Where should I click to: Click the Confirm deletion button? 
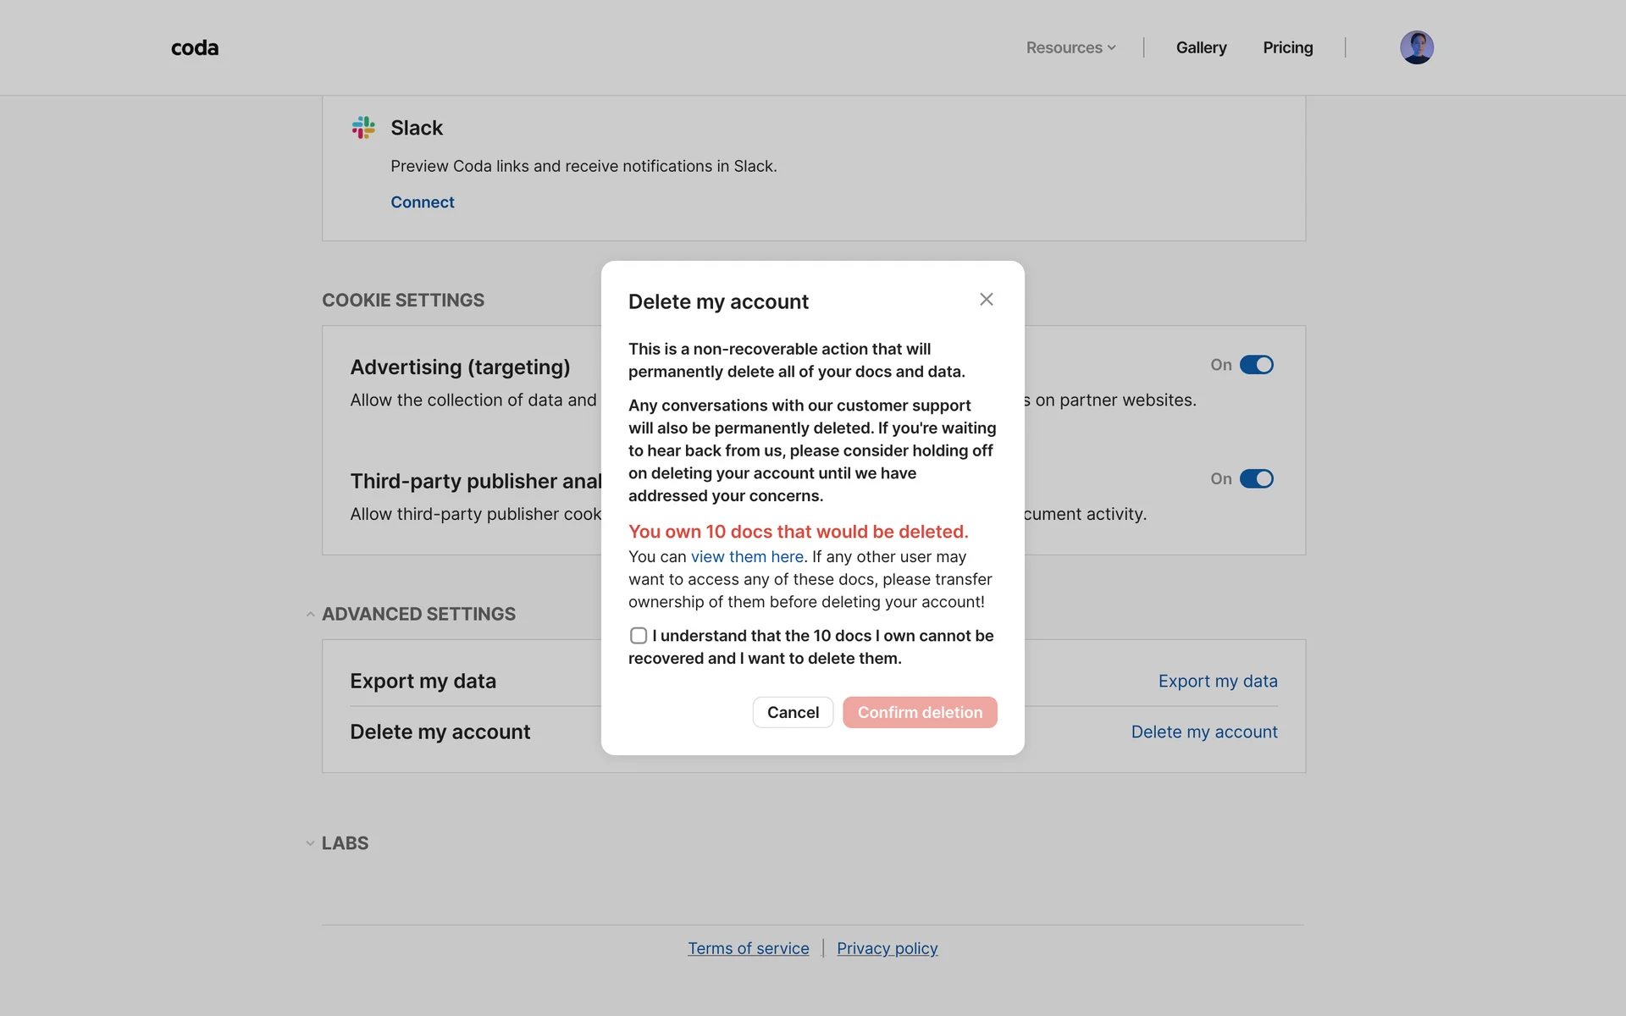point(920,713)
